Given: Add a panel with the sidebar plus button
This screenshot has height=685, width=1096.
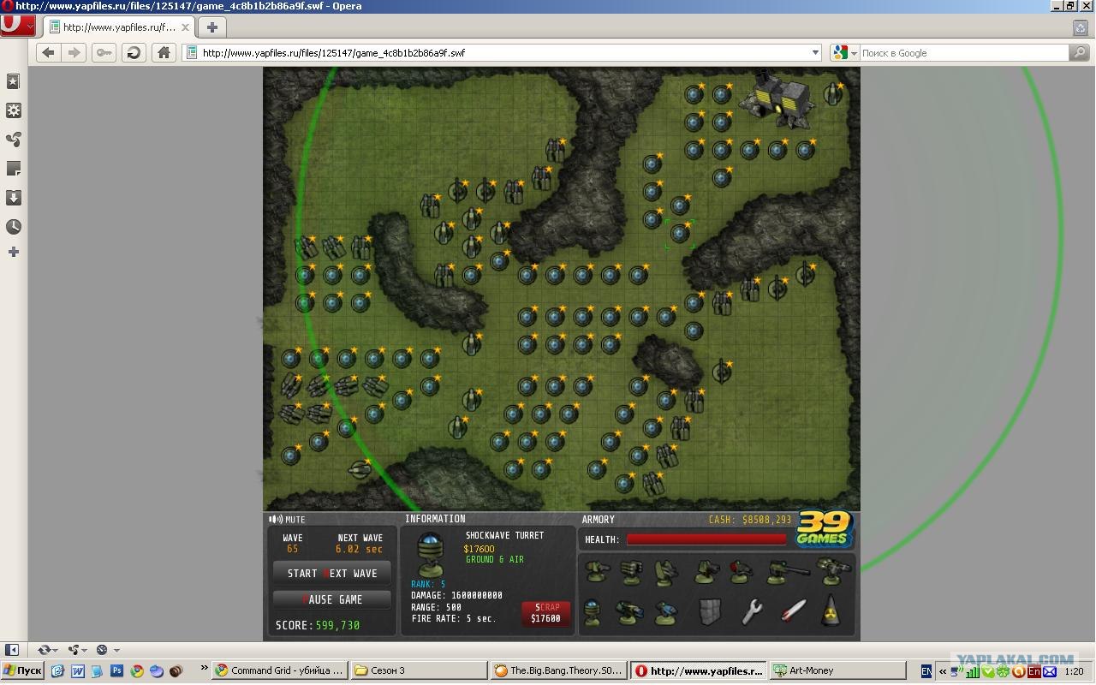Looking at the screenshot, I should (x=14, y=252).
